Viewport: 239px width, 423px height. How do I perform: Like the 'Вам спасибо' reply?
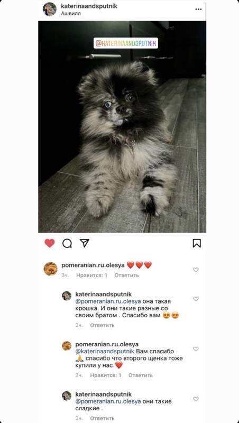pos(196,349)
